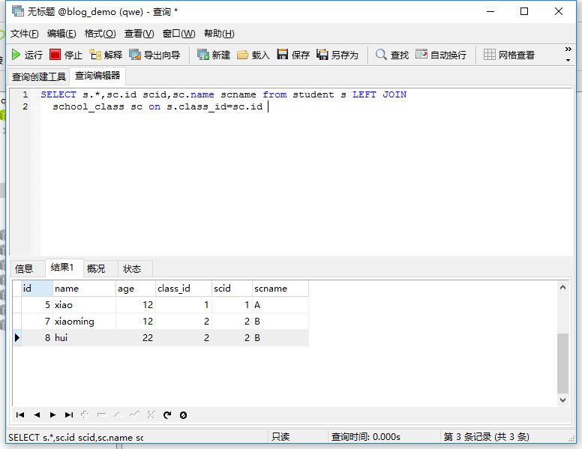Open the 格式 (Format) menu

click(x=100, y=34)
